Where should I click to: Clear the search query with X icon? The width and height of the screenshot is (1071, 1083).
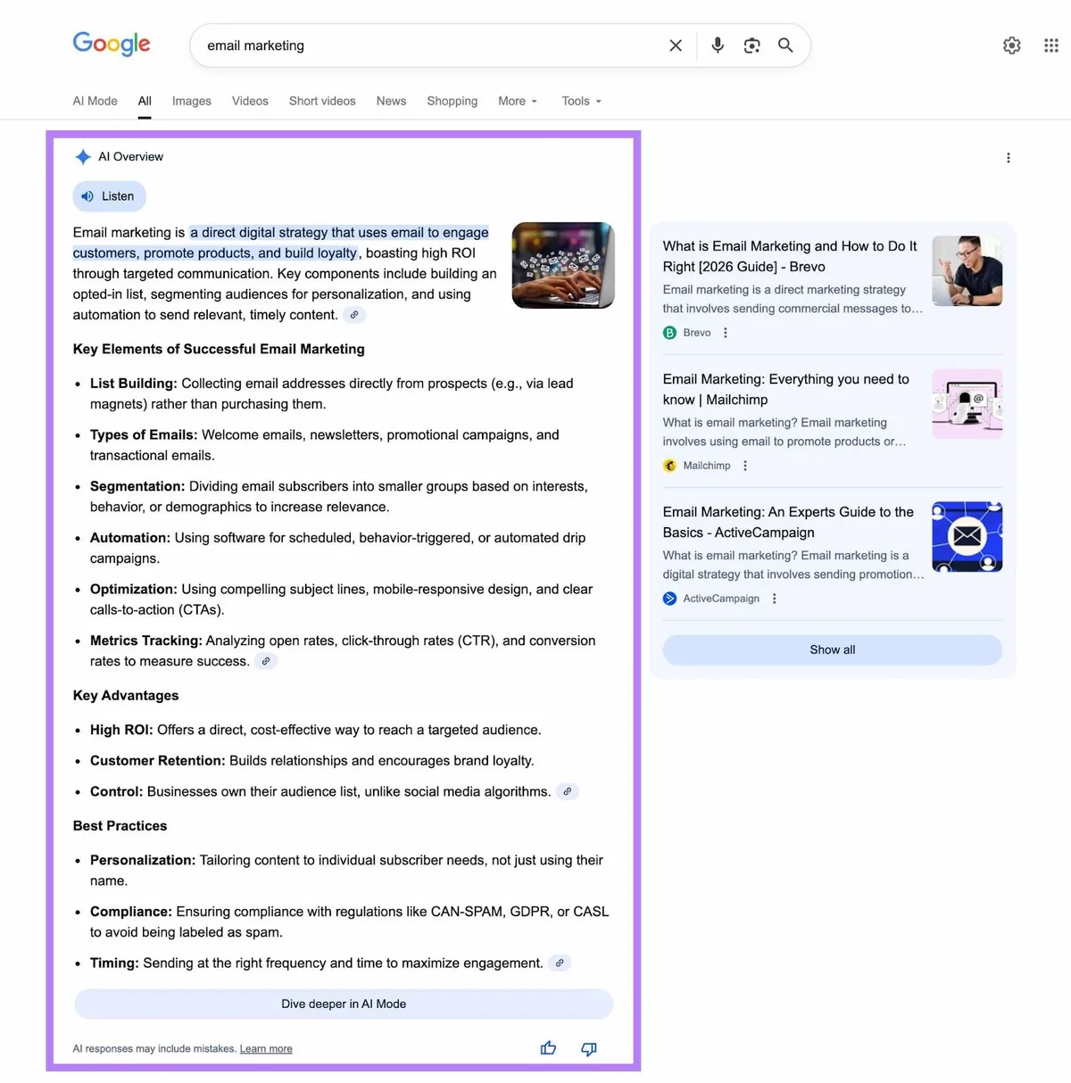coord(676,45)
